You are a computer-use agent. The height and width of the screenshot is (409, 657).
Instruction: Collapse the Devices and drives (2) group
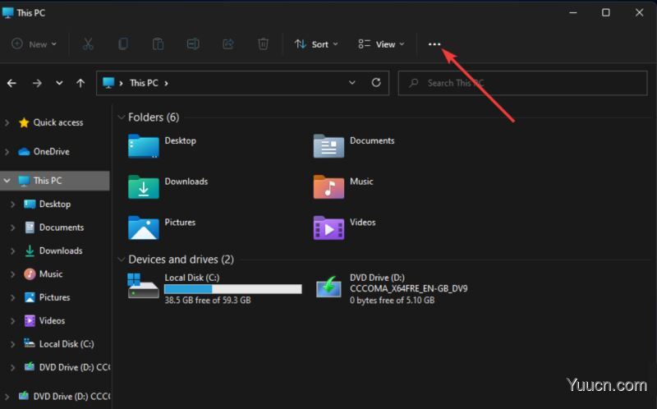(x=122, y=260)
